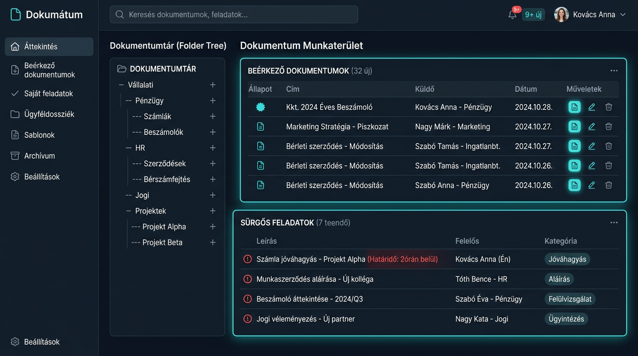Click Tóth Bence - HR in tasks

pyautogui.click(x=481, y=279)
